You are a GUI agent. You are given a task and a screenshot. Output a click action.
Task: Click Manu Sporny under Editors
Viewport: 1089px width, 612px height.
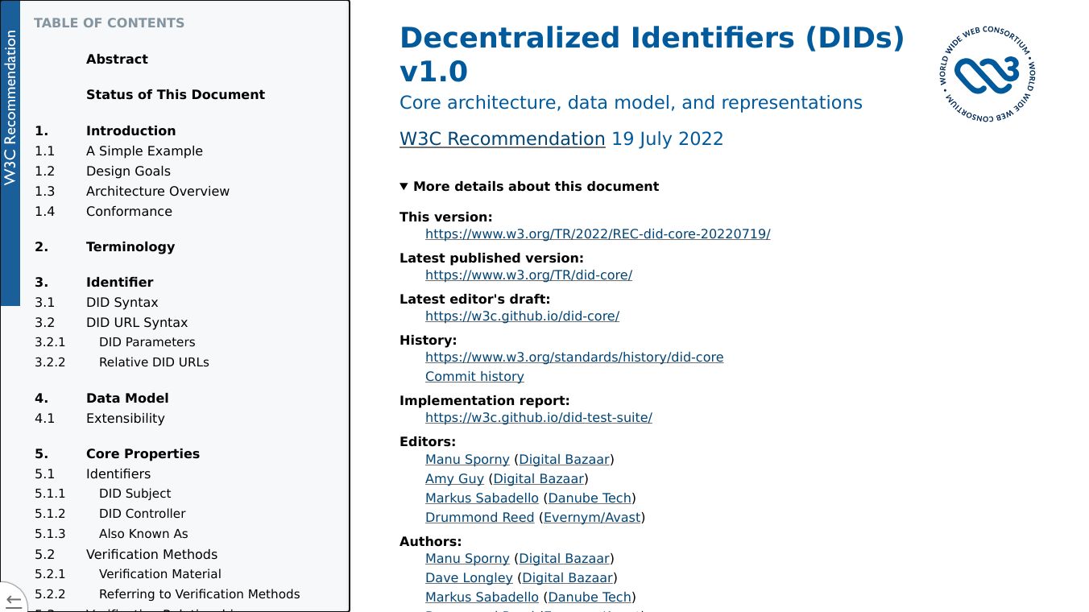(x=467, y=459)
